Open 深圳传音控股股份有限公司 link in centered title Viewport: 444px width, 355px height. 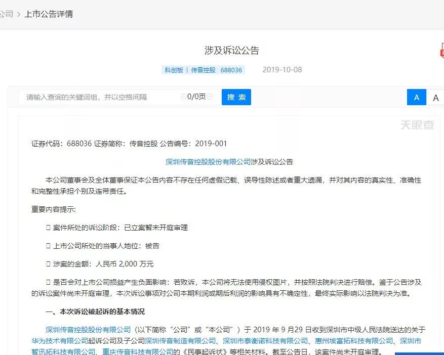pyautogui.click(x=208, y=162)
